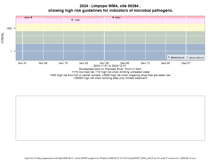Click the data source footer text
Viewport: 213px width, 160px height.
(110, 158)
